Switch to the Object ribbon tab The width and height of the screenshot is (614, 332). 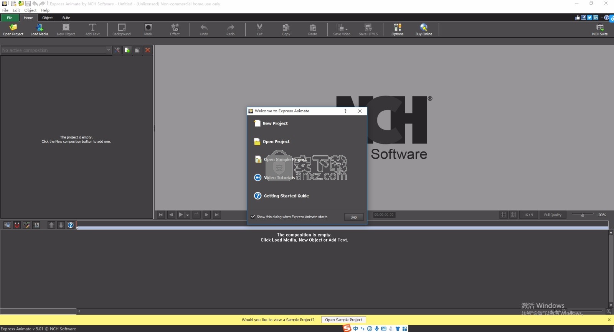click(x=48, y=18)
